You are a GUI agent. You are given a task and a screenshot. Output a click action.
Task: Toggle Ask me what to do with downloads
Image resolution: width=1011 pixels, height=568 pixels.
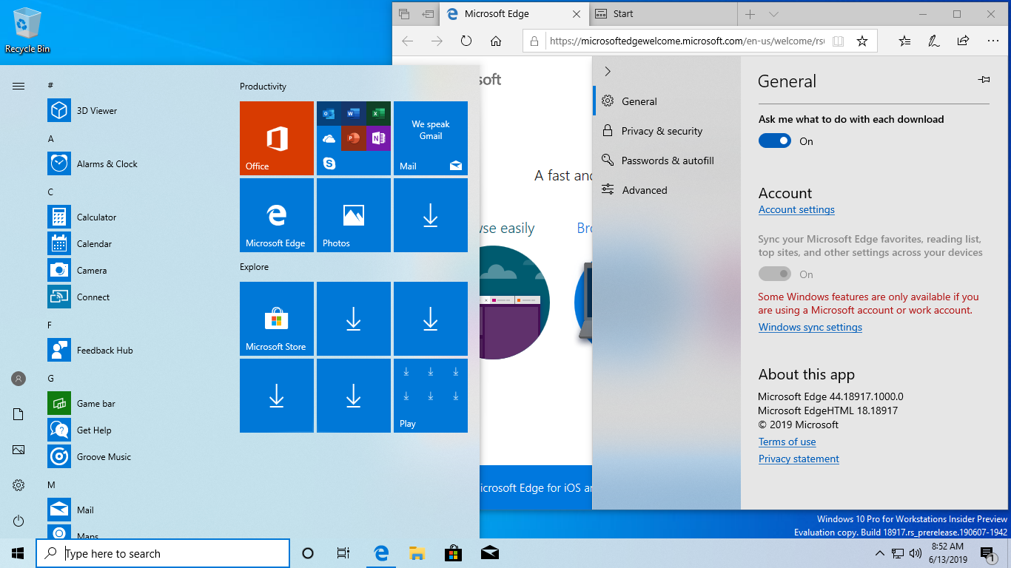775,141
